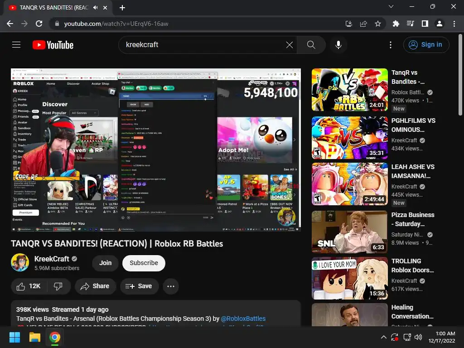Open TanqR vs Bandites recommended thumbnail
The image size is (464, 348).
point(350,90)
